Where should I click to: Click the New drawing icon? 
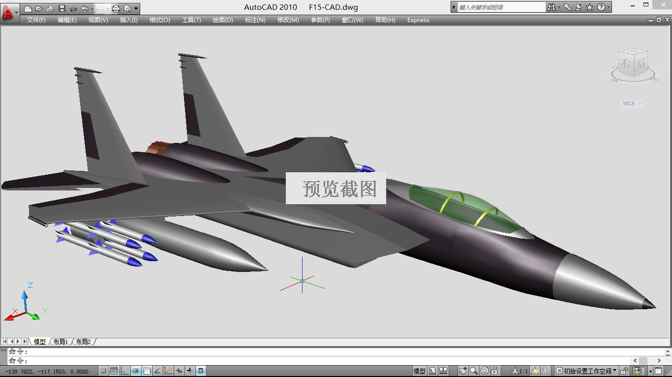(28, 8)
